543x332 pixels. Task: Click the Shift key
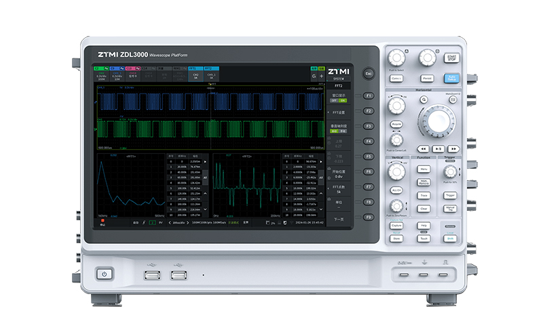pyautogui.click(x=450, y=238)
